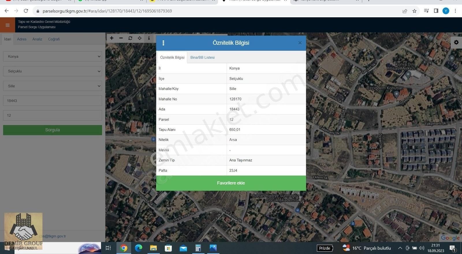Center map with crosshair location icon
Screen dimensions: 462x254
139,38
